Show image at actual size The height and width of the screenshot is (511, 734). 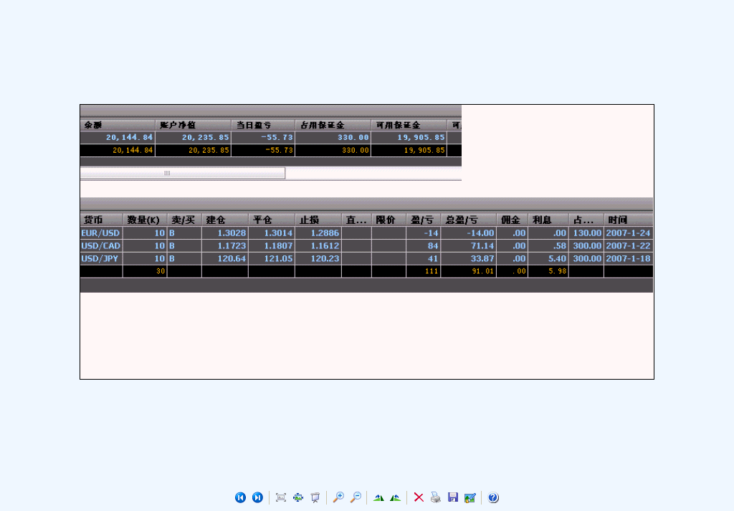(x=298, y=497)
